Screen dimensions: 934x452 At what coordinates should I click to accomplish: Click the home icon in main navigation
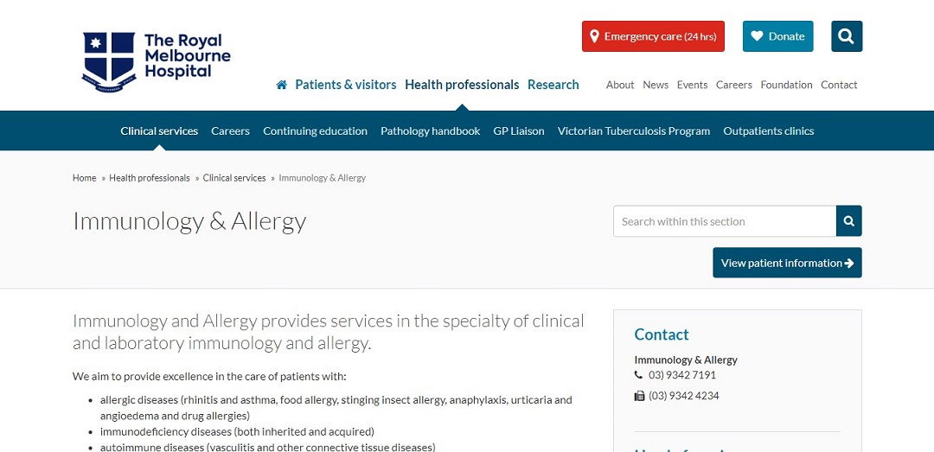point(282,85)
